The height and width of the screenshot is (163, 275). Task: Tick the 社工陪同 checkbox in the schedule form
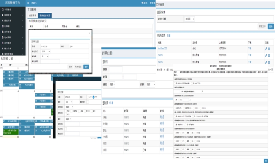pos(66,129)
